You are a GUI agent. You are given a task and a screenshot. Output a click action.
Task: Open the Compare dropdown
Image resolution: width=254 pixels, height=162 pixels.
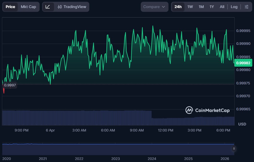(154, 7)
